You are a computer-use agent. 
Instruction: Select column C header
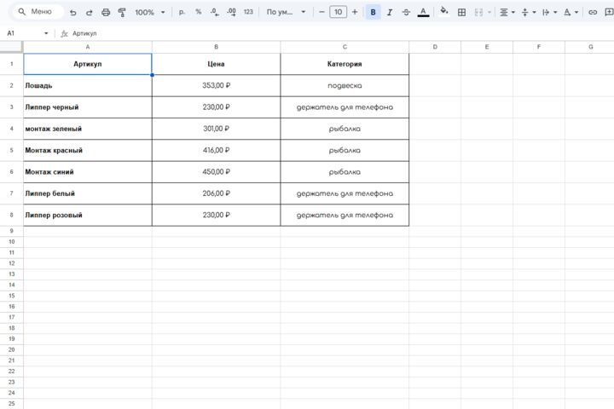(345, 47)
